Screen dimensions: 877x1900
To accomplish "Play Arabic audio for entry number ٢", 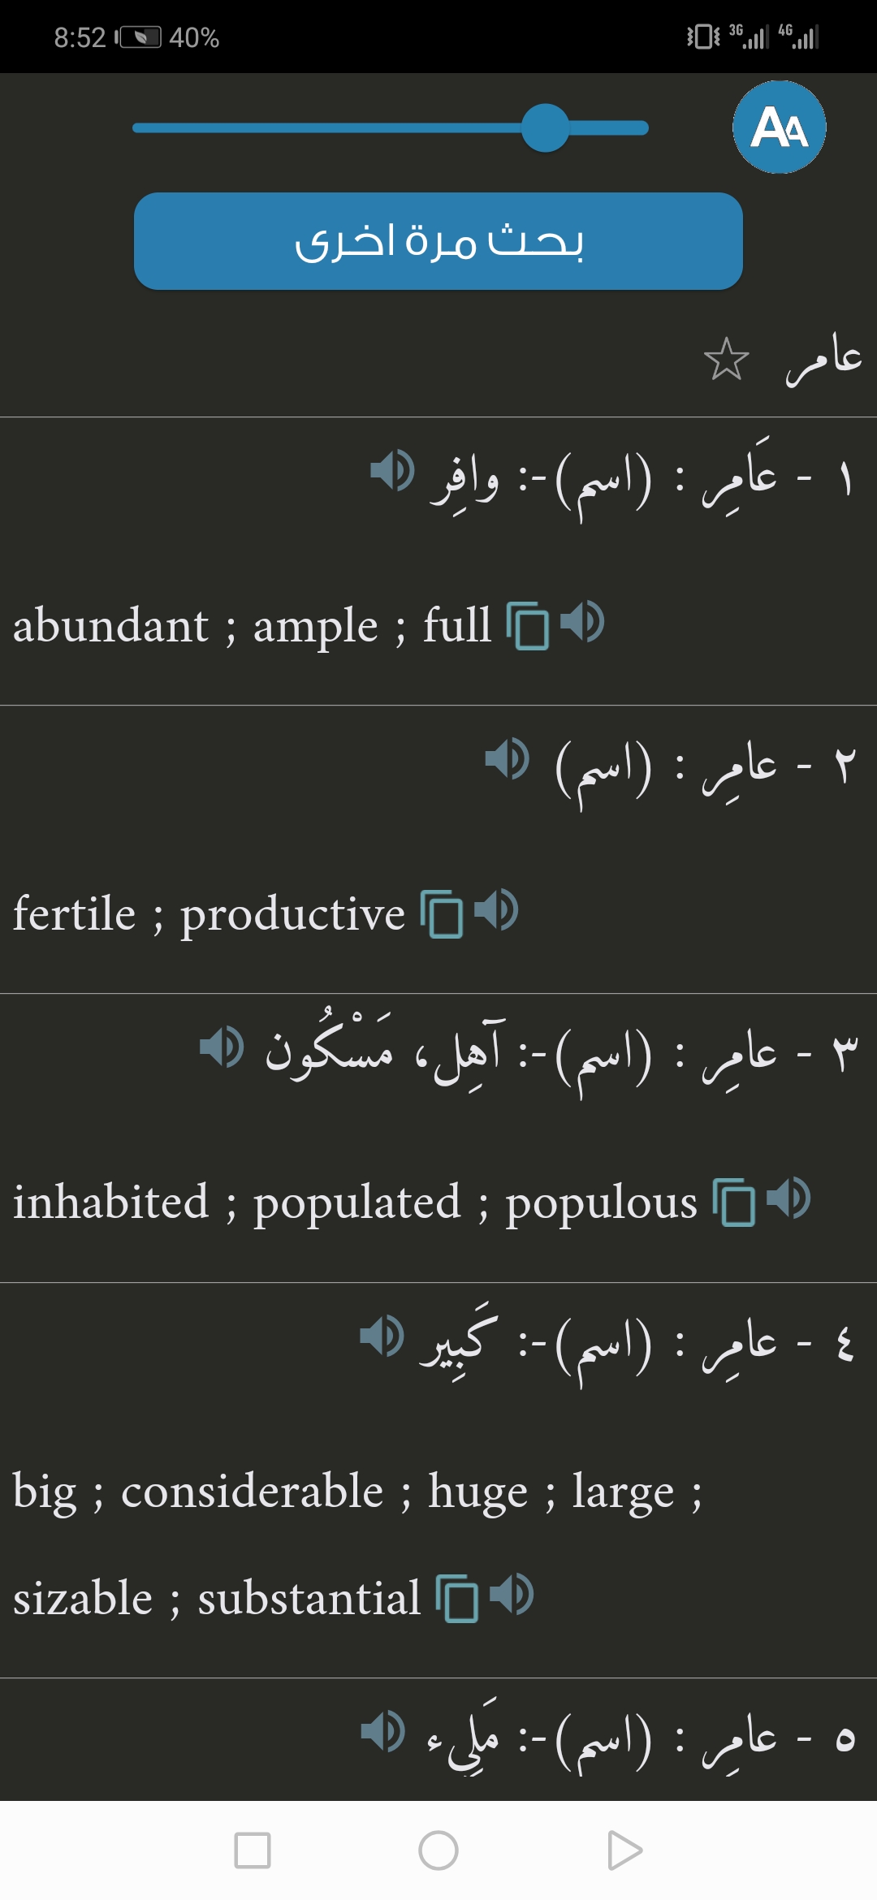I will click(x=507, y=759).
